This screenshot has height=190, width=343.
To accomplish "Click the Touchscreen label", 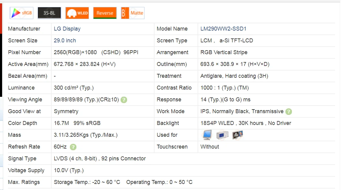I will coord(172,147).
